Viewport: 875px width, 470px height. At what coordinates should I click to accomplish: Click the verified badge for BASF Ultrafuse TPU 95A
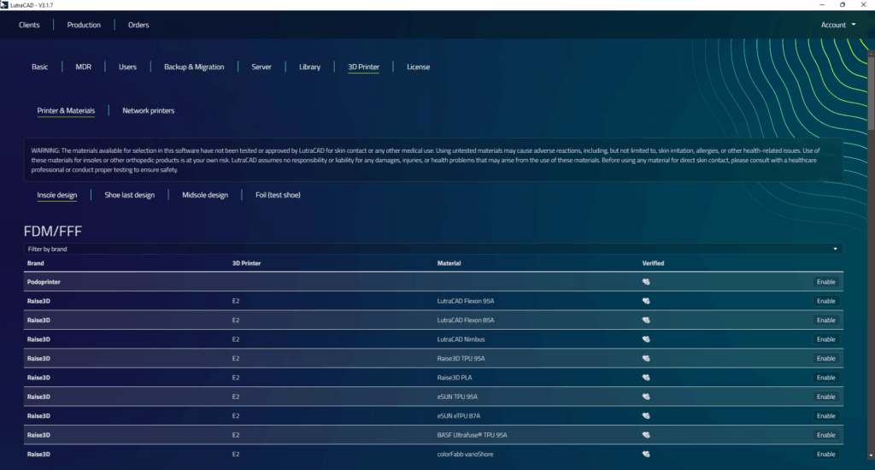tap(647, 435)
